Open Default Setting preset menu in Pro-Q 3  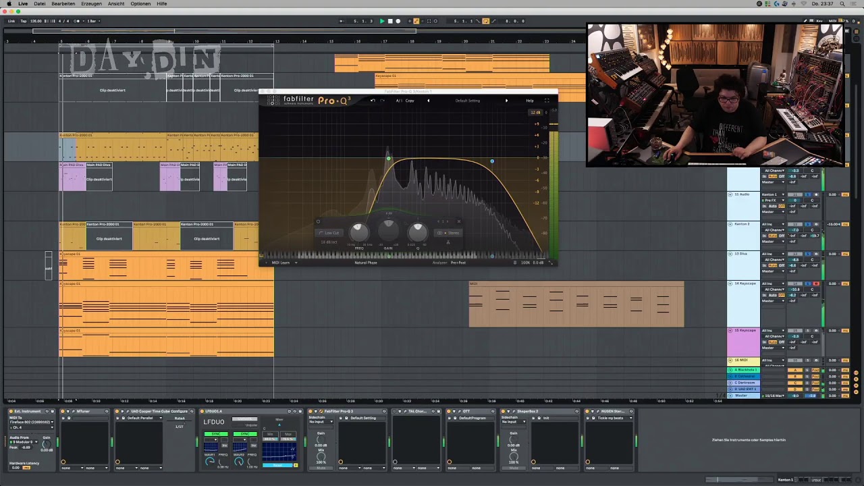tap(468, 101)
